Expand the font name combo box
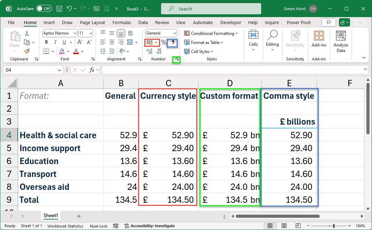 (75, 34)
